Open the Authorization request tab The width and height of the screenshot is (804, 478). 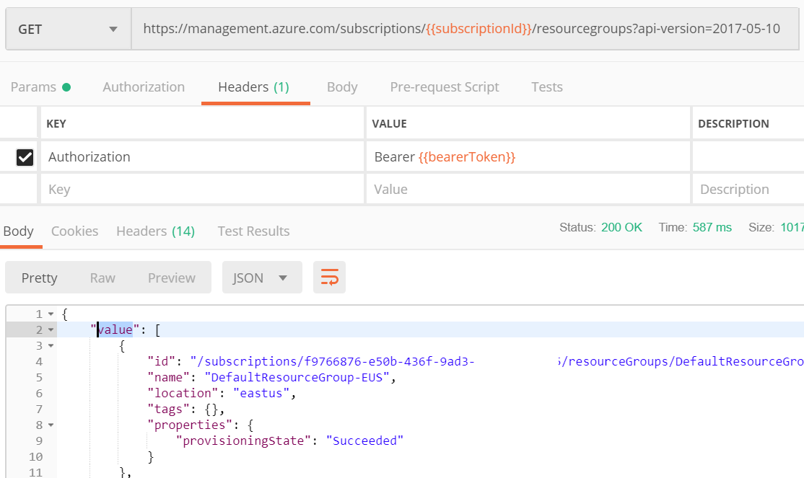coord(144,87)
